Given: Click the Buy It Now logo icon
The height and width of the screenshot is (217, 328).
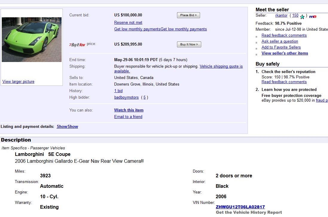Looking at the screenshot, I should pos(77,45).
